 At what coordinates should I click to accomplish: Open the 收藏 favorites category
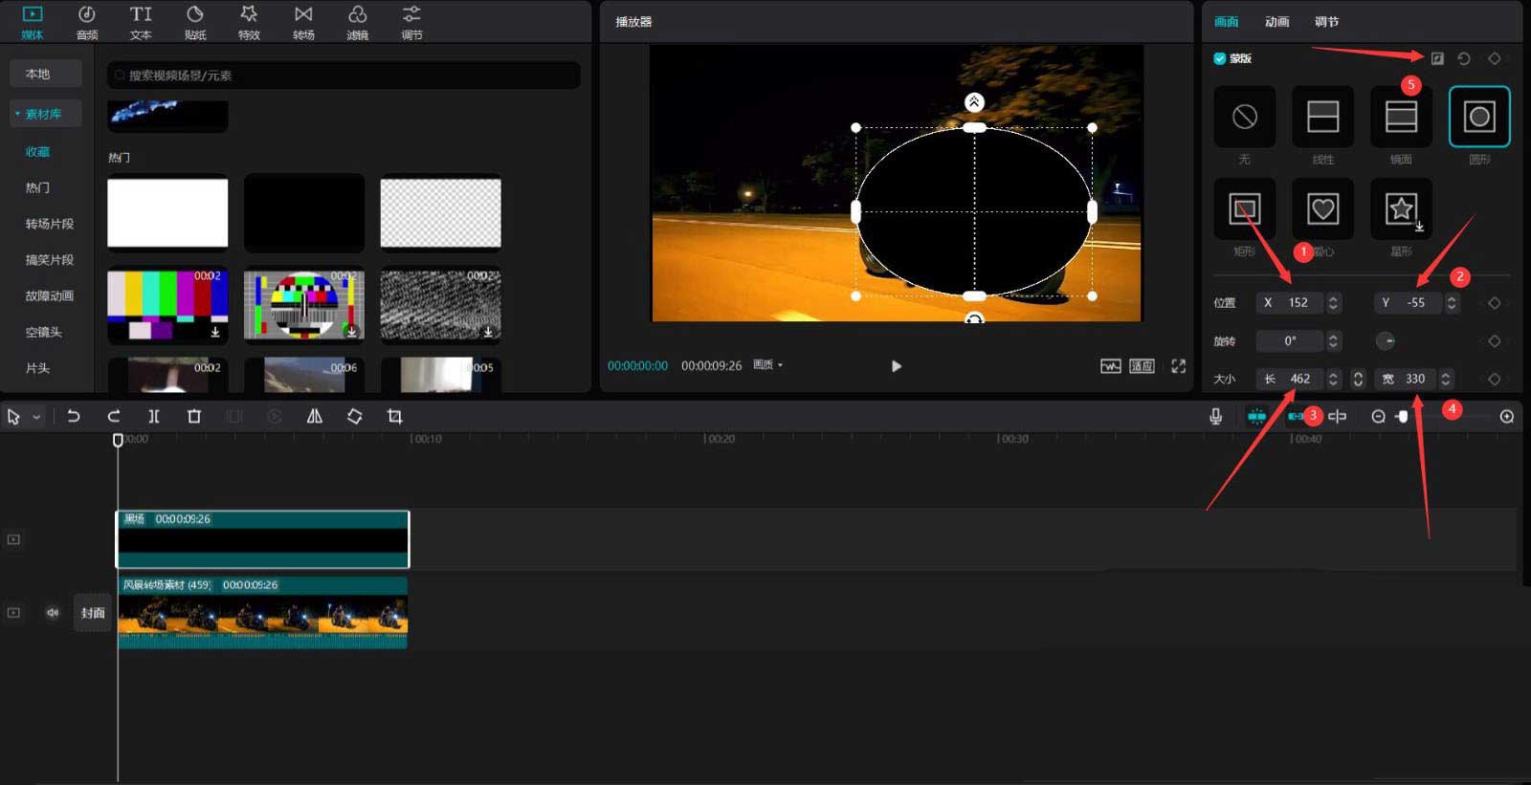coord(37,152)
